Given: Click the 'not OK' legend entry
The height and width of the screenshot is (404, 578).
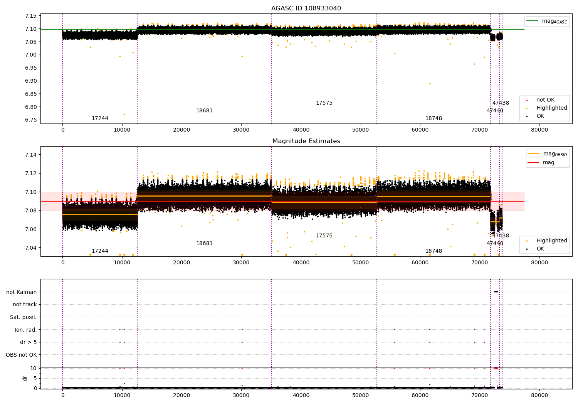Looking at the screenshot, I should (x=545, y=100).
